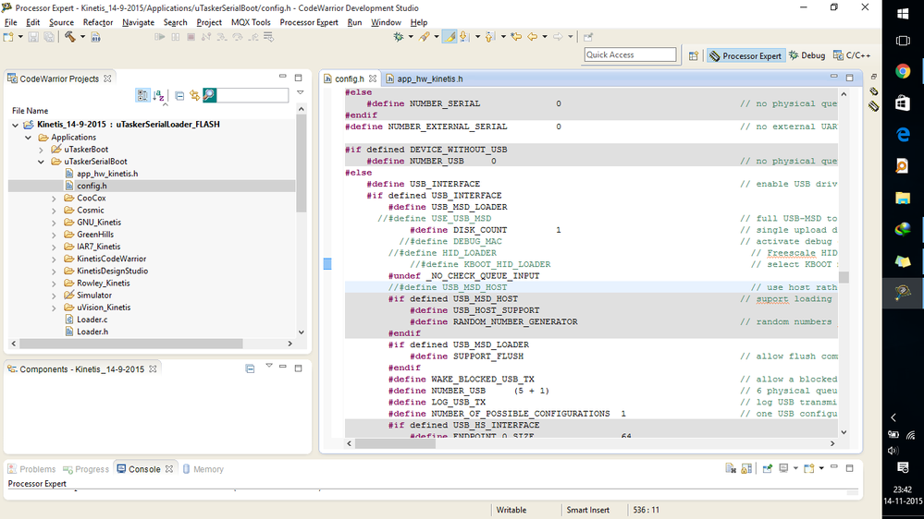Screen dimensions: 924x519
Task: Open the Processor Expert menu
Action: pos(310,22)
